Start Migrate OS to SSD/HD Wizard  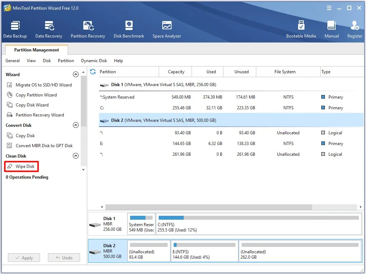coord(44,85)
